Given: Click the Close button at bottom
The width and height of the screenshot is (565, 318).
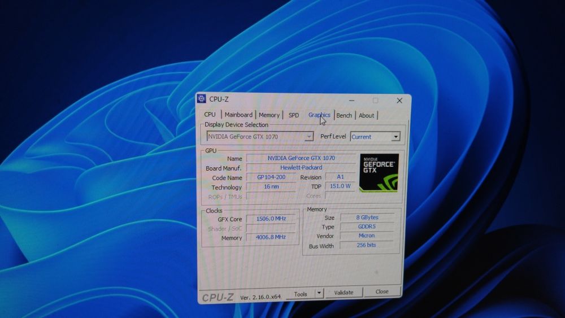Looking at the screenshot, I should pos(382,291).
